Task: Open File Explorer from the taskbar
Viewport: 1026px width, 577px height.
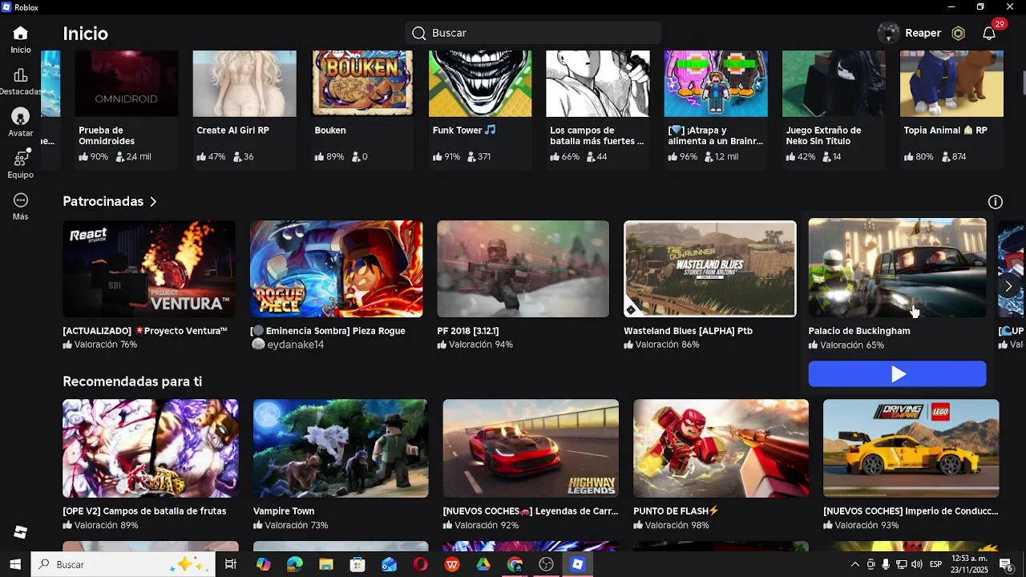Action: click(326, 564)
